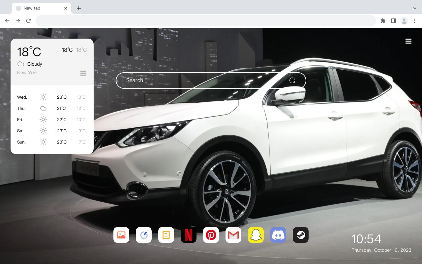Click the Sun. sunny forecast icon
The image size is (422, 264).
[43, 142]
